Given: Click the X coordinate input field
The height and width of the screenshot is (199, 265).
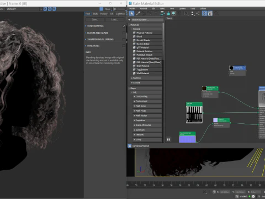Looking at the screenshot, I should pos(225,192).
